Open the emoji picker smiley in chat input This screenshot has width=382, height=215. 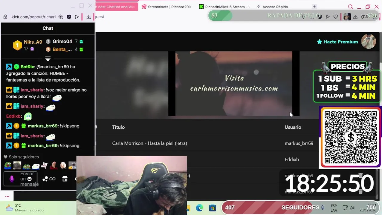[29, 179]
